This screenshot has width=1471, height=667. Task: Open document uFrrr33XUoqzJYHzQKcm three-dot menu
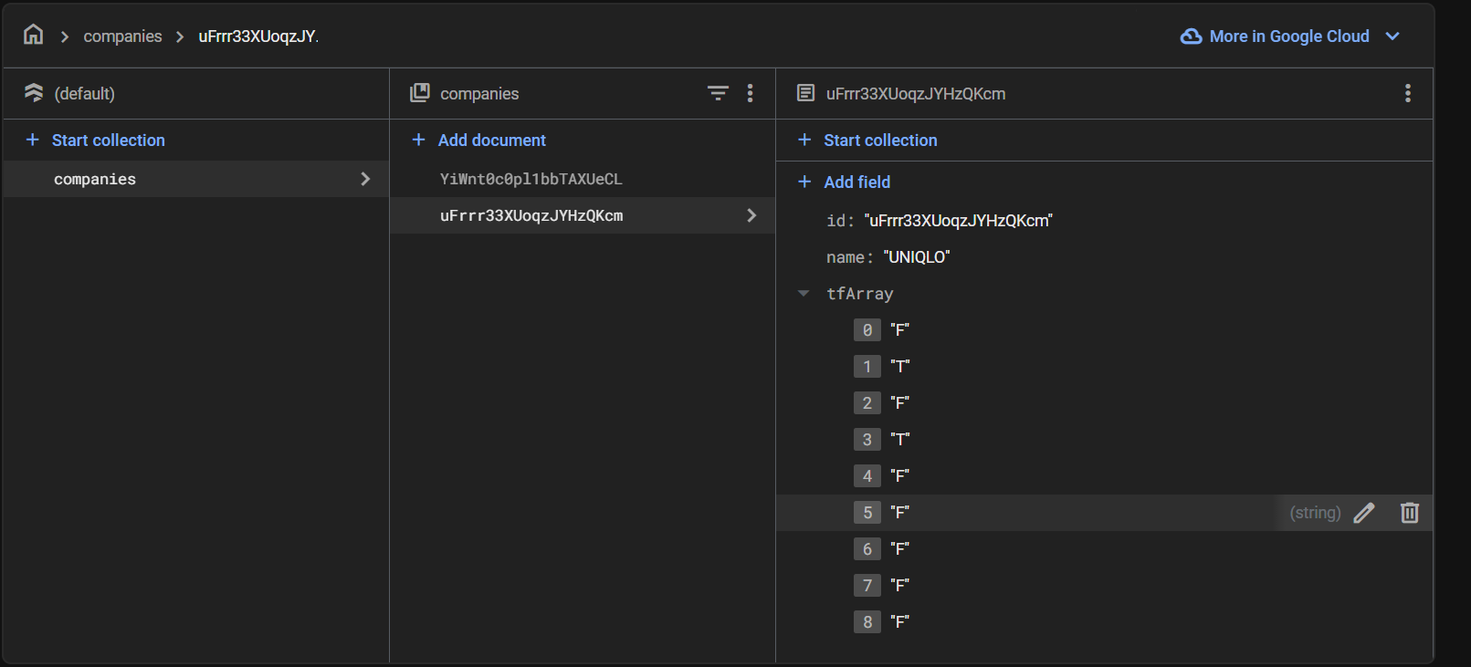click(x=1407, y=93)
